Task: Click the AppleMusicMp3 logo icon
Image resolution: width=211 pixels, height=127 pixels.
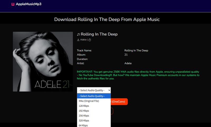Action: [13, 4]
